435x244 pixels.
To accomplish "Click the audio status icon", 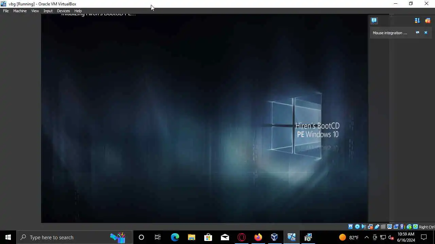I will coord(364,227).
